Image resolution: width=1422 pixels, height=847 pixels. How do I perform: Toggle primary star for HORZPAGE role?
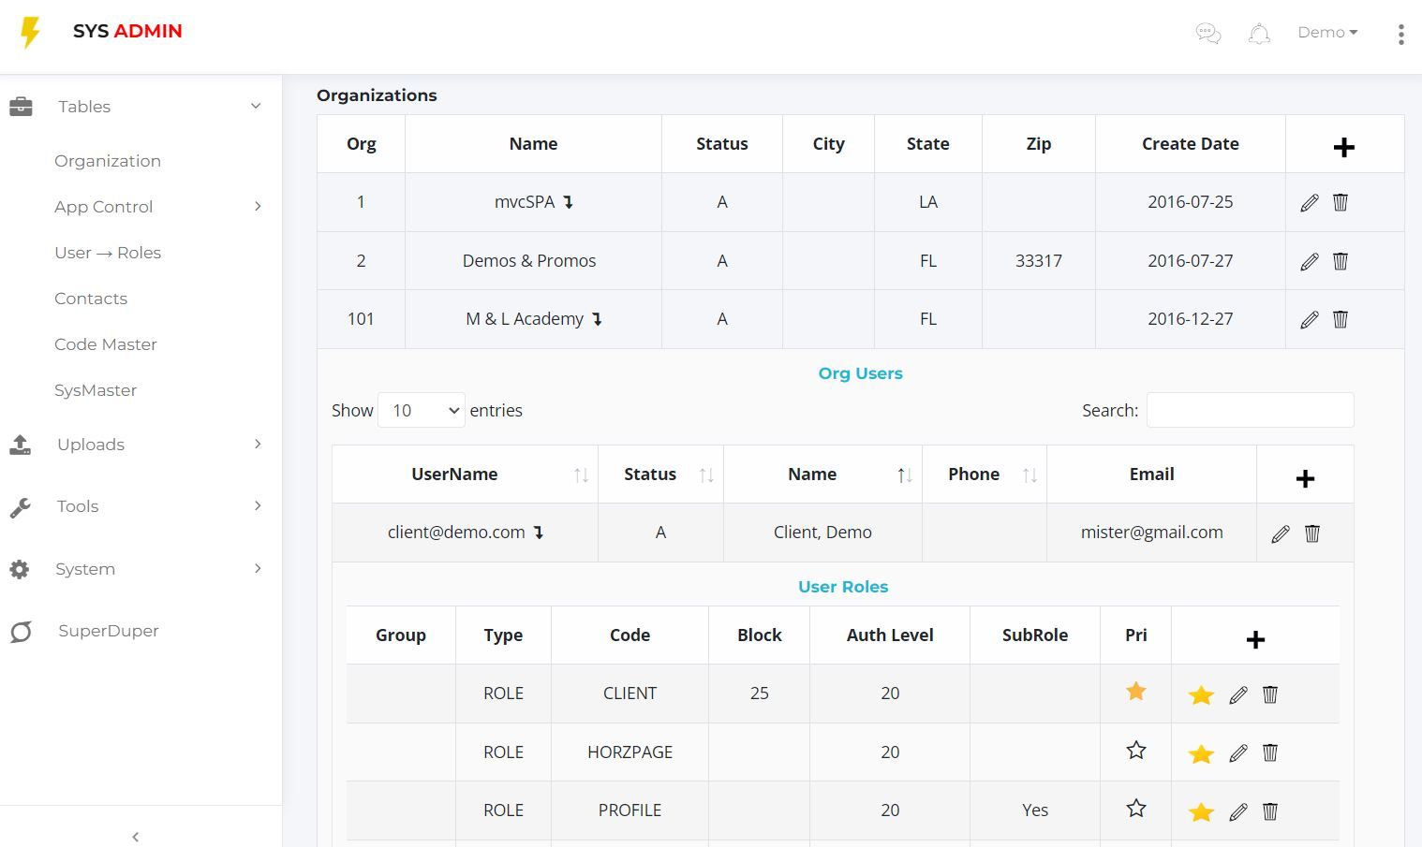click(1136, 751)
